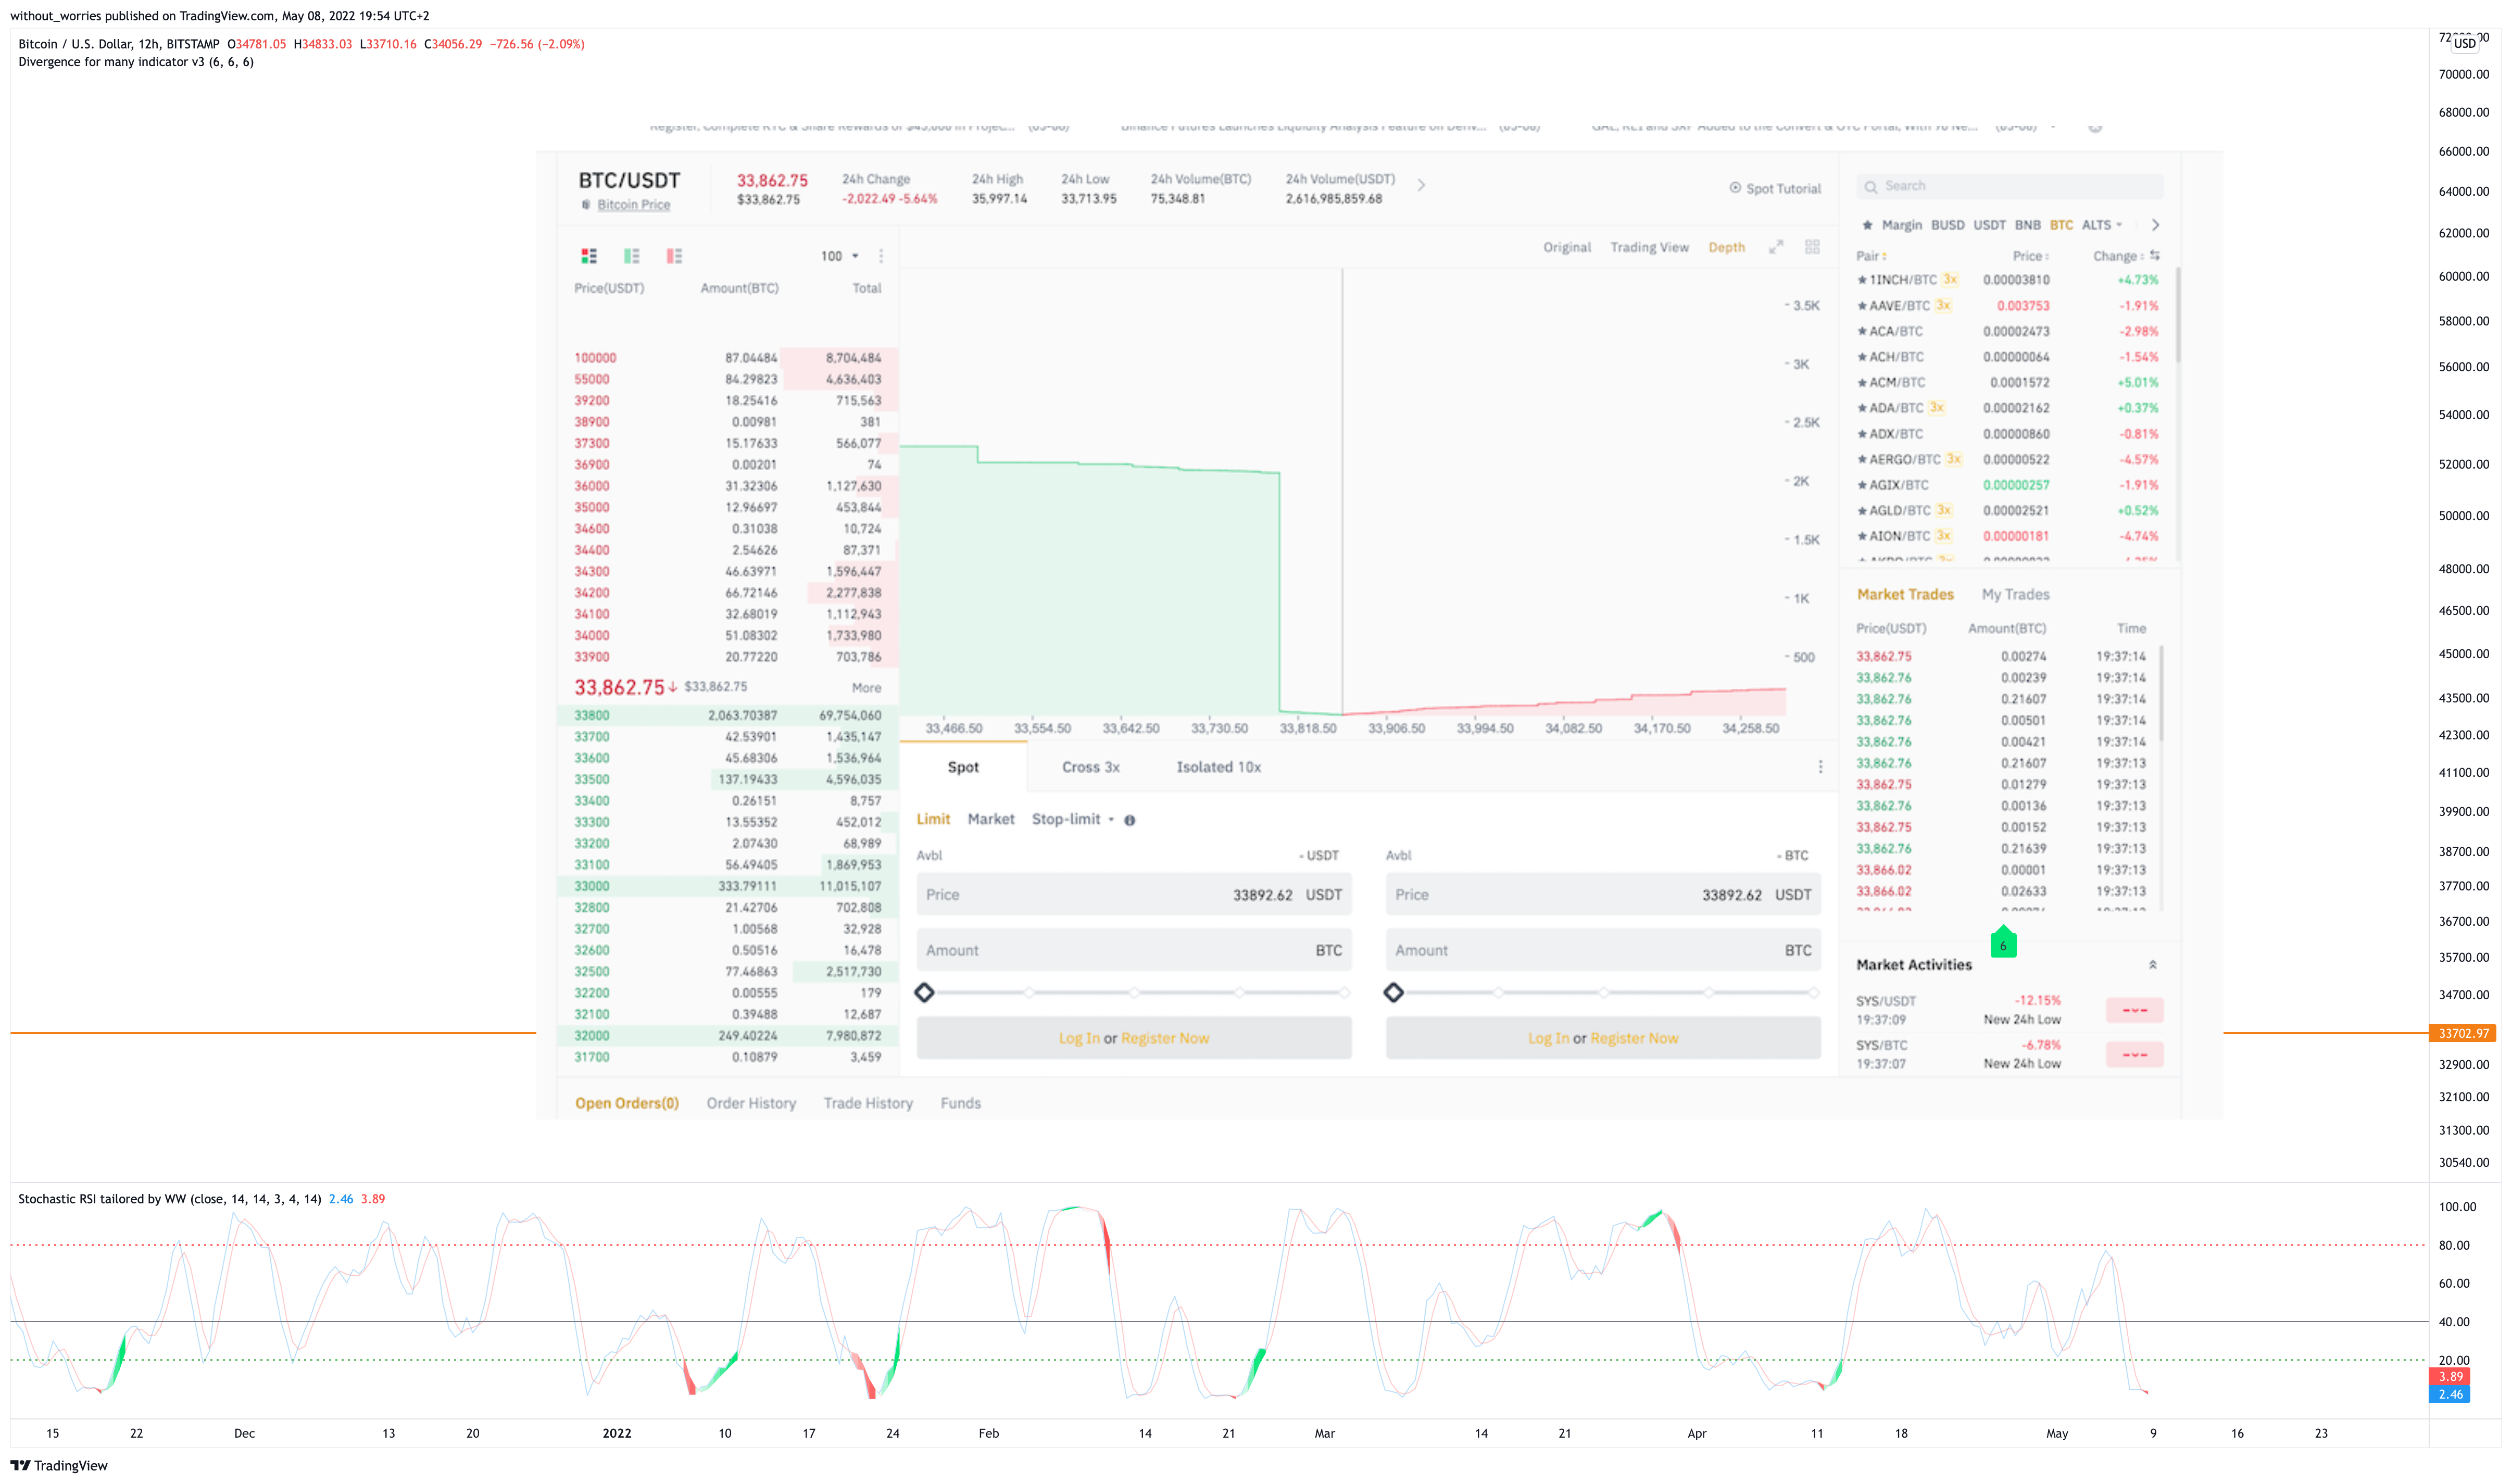Click Log In link in buy form
This screenshot has height=1484, width=2512.
point(1079,1038)
